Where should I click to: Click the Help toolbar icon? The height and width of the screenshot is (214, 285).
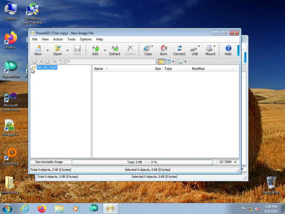(x=228, y=50)
